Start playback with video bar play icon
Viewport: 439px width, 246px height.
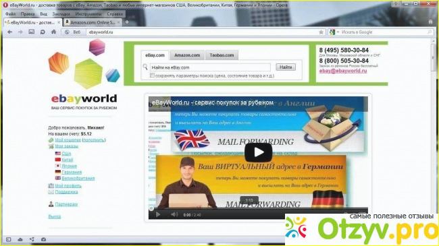[158, 214]
